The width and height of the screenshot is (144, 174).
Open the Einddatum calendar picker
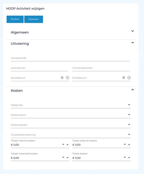coord(124,78)
